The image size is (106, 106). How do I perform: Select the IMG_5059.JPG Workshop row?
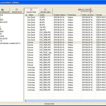65,80
